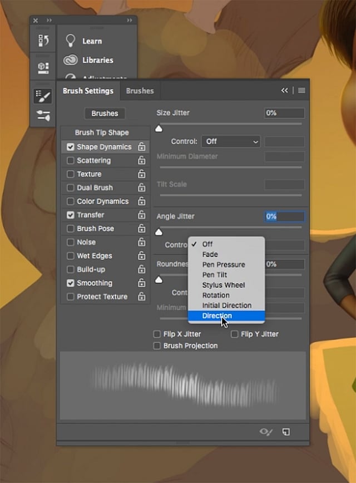Toggle live brush tip preview eye icon

pyautogui.click(x=266, y=432)
